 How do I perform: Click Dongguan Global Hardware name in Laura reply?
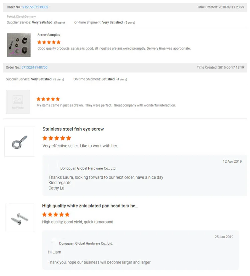pos(88,169)
